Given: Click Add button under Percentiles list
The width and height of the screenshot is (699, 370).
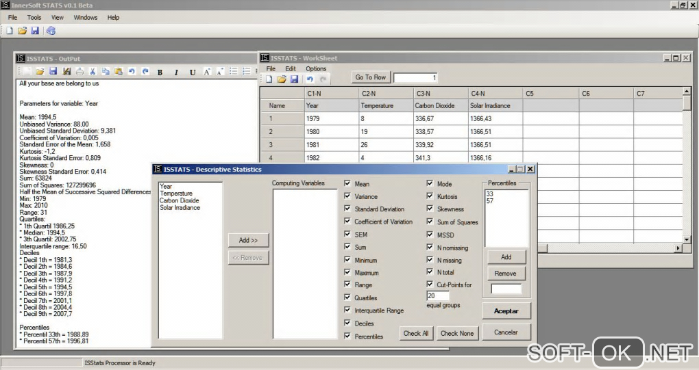Looking at the screenshot, I should click(506, 257).
